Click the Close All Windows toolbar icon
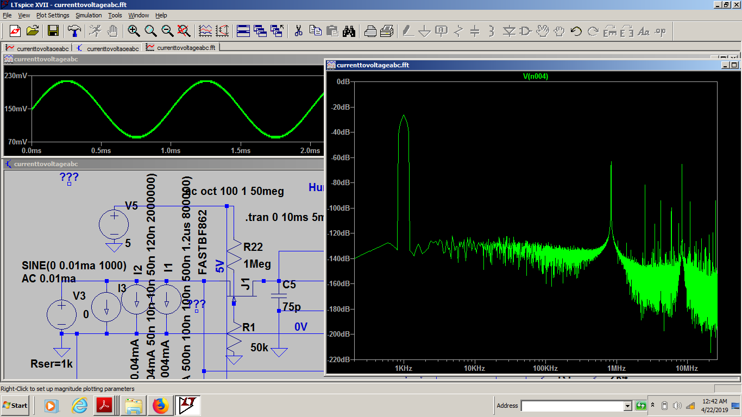Screen dimensions: 742x417 click(x=277, y=31)
